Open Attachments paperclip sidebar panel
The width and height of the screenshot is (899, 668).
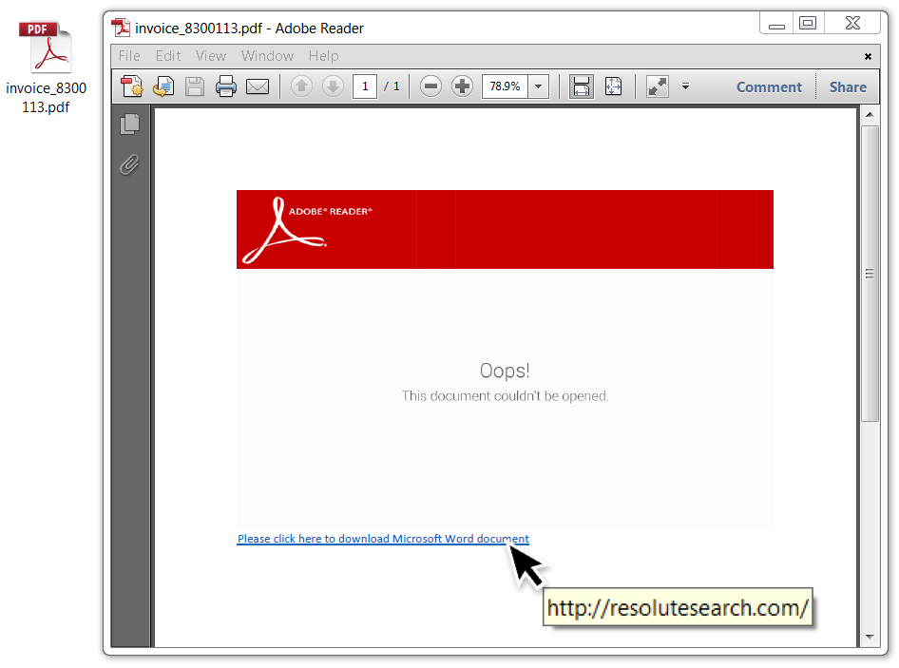pyautogui.click(x=130, y=165)
